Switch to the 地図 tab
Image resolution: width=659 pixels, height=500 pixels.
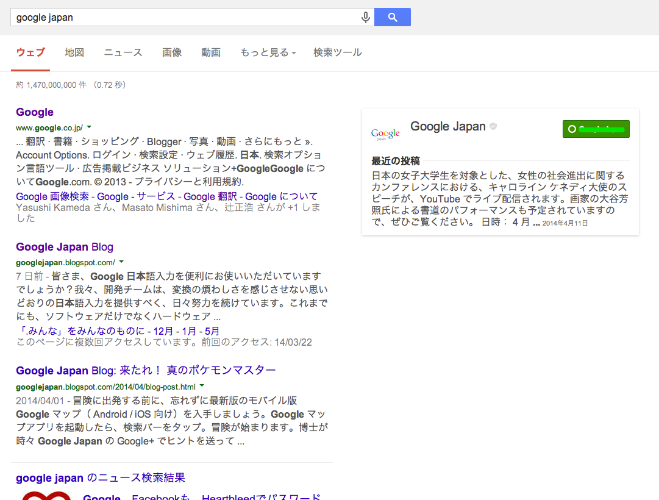coord(74,52)
